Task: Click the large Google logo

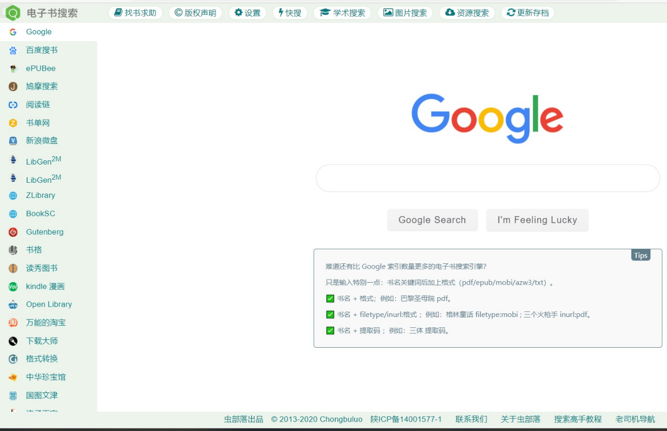Action: pyautogui.click(x=488, y=119)
